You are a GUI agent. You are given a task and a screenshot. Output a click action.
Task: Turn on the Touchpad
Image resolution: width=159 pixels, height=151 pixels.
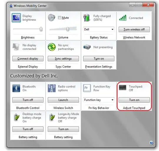tap(134, 100)
